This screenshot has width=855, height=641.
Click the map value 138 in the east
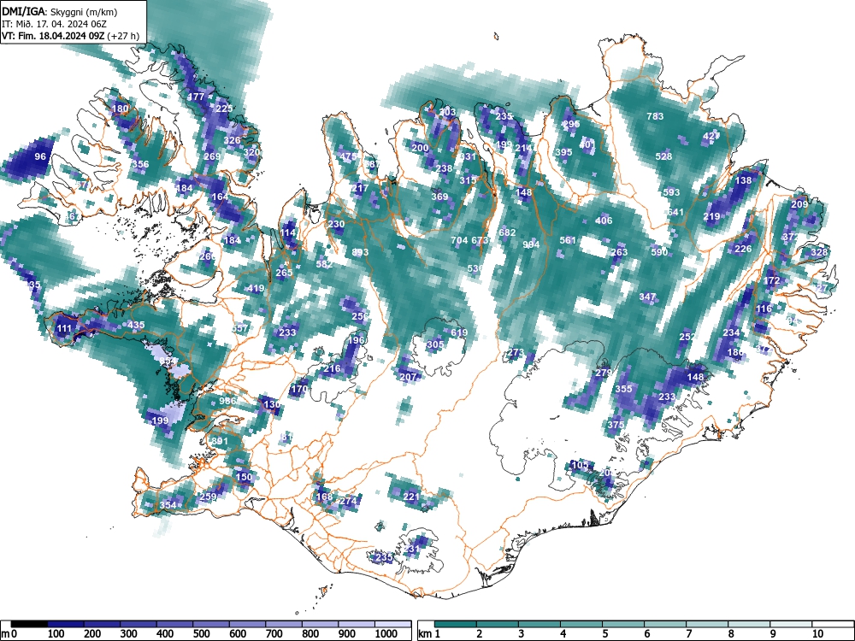[743, 180]
